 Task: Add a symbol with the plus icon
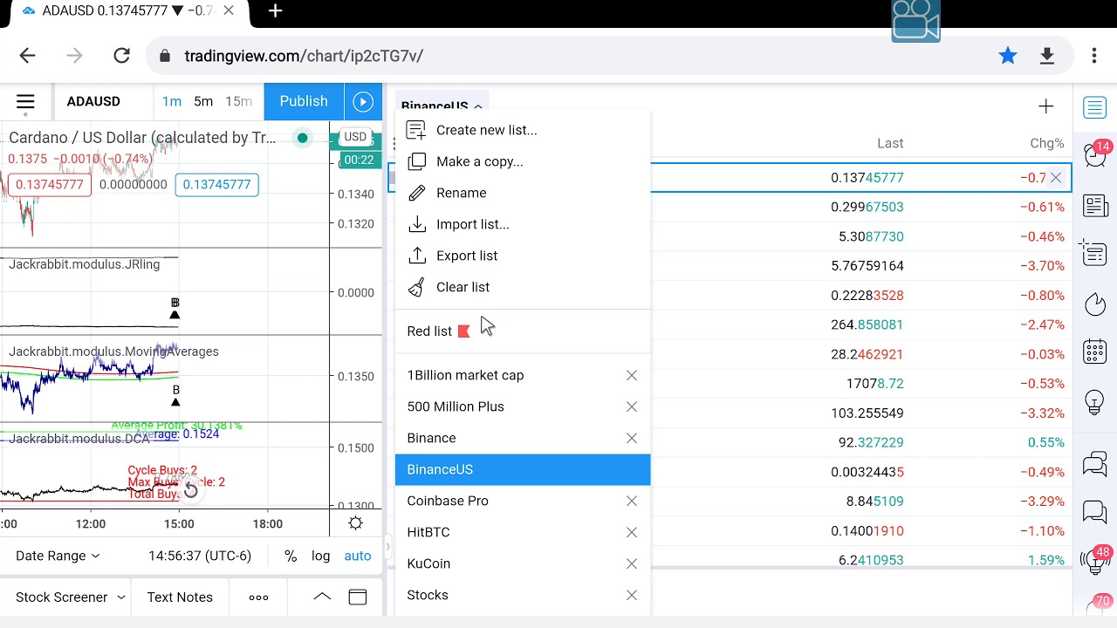coord(1045,106)
